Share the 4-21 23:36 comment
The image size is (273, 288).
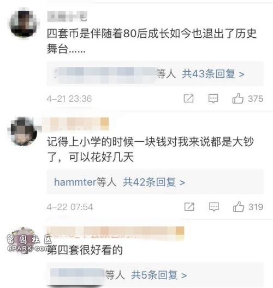pos(188,99)
